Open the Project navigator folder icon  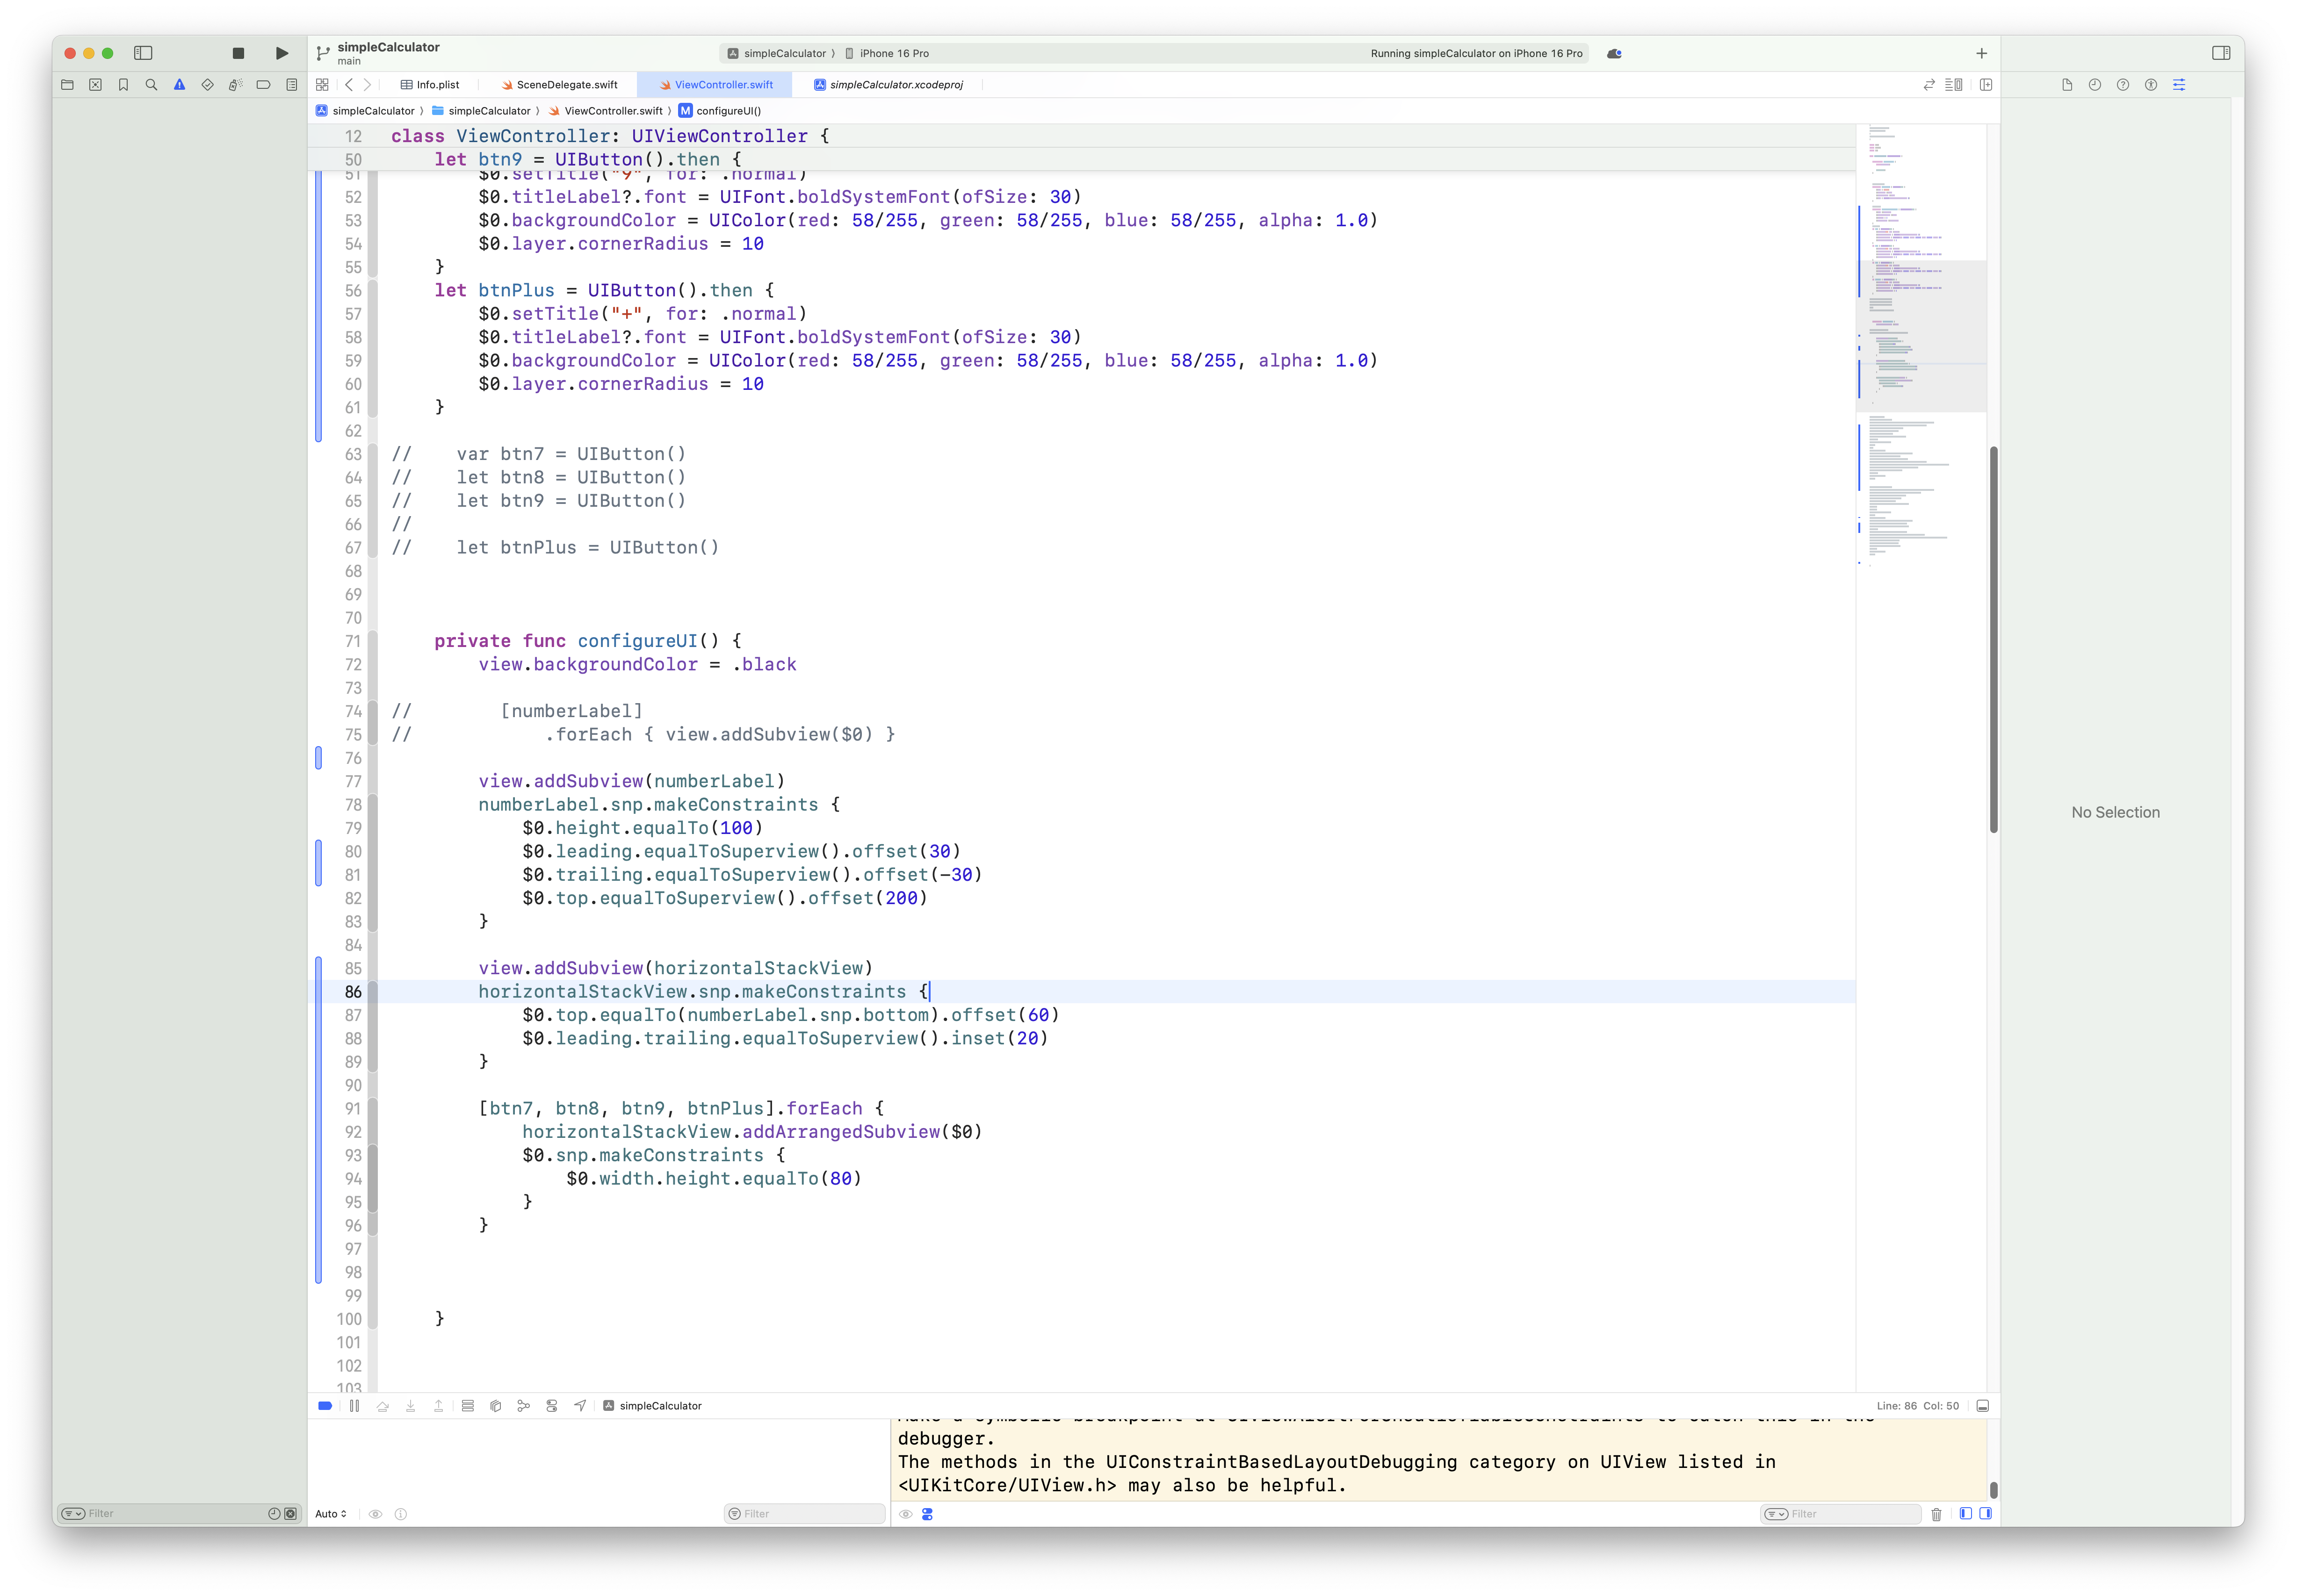[67, 85]
